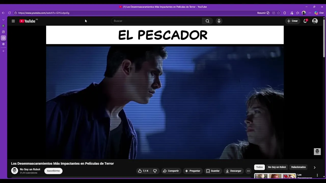Click the browser address bar URL

(44, 13)
